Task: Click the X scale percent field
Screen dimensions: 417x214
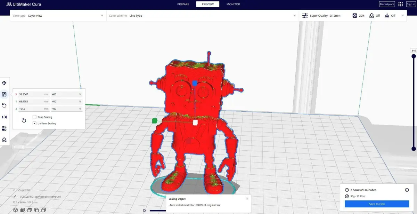Action: [x=67, y=94]
